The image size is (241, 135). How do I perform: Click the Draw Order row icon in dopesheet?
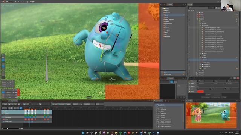(x=4, y=121)
